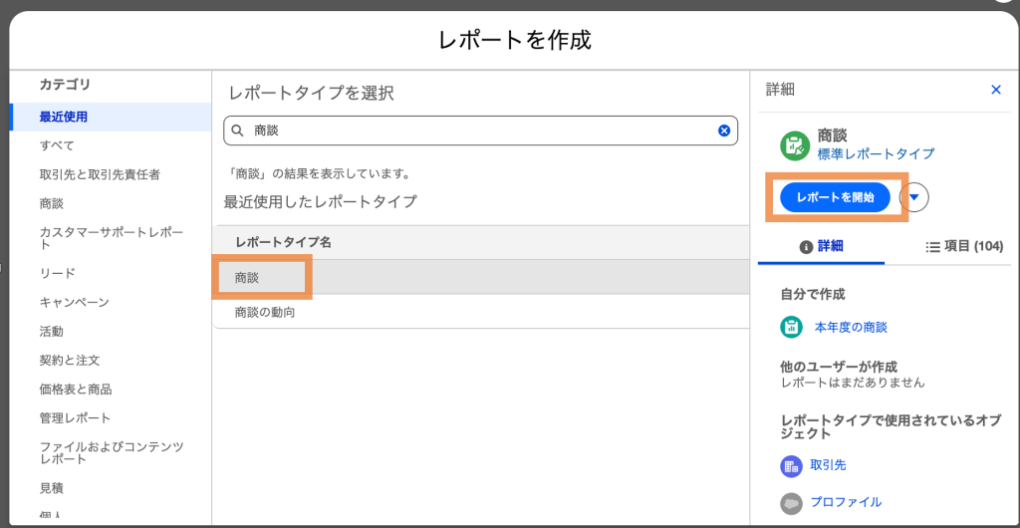This screenshot has height=528, width=1020.
Task: Select the ファイルおよびコンテンツレポート category
Action: click(112, 453)
